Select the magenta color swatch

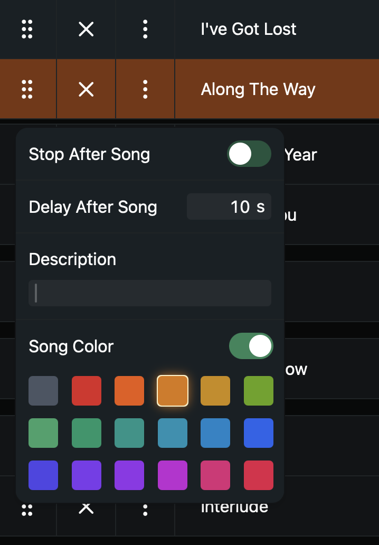coord(173,475)
